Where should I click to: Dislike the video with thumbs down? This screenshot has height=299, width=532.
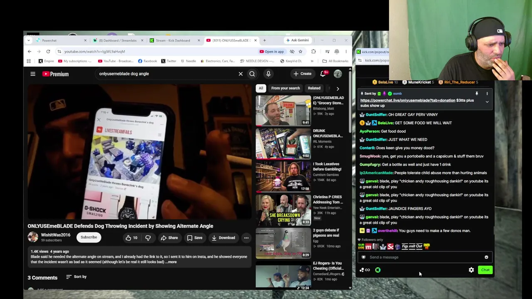click(x=148, y=238)
